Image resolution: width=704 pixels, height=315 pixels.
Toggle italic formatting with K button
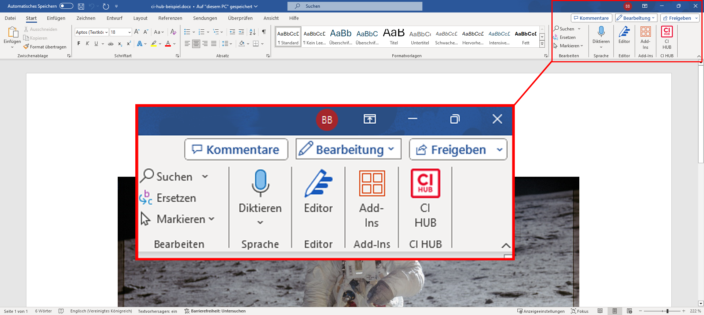coord(87,44)
